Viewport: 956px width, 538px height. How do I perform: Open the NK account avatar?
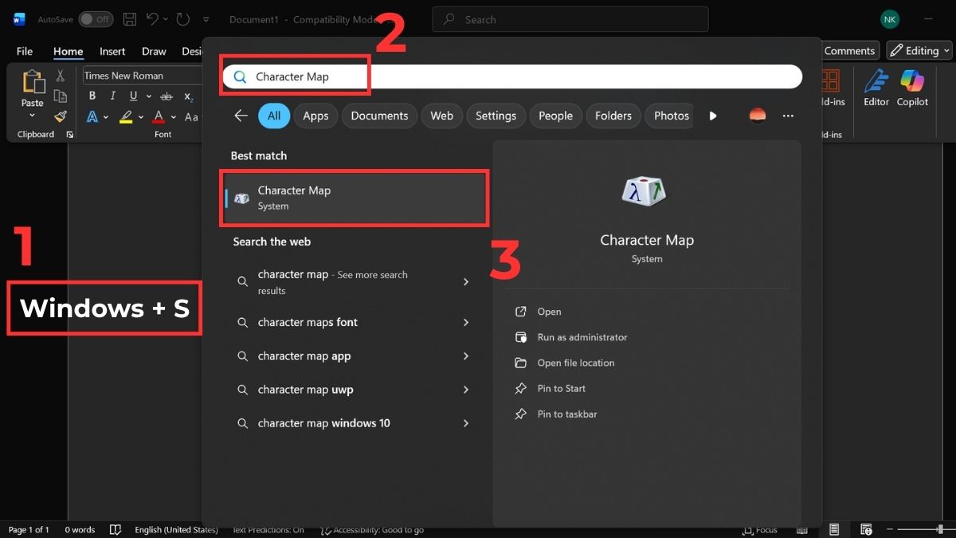point(890,19)
